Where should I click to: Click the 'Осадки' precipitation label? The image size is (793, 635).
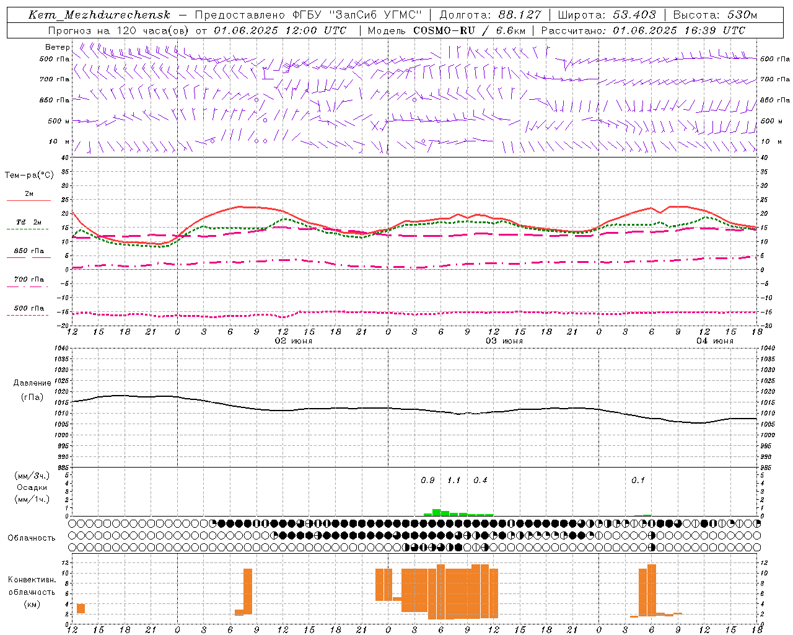[32, 487]
